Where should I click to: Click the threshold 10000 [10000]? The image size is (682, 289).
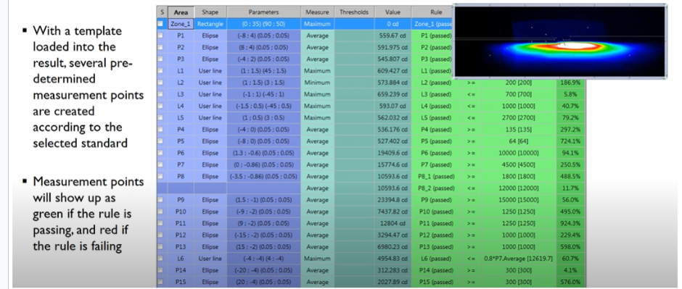[x=518, y=153]
